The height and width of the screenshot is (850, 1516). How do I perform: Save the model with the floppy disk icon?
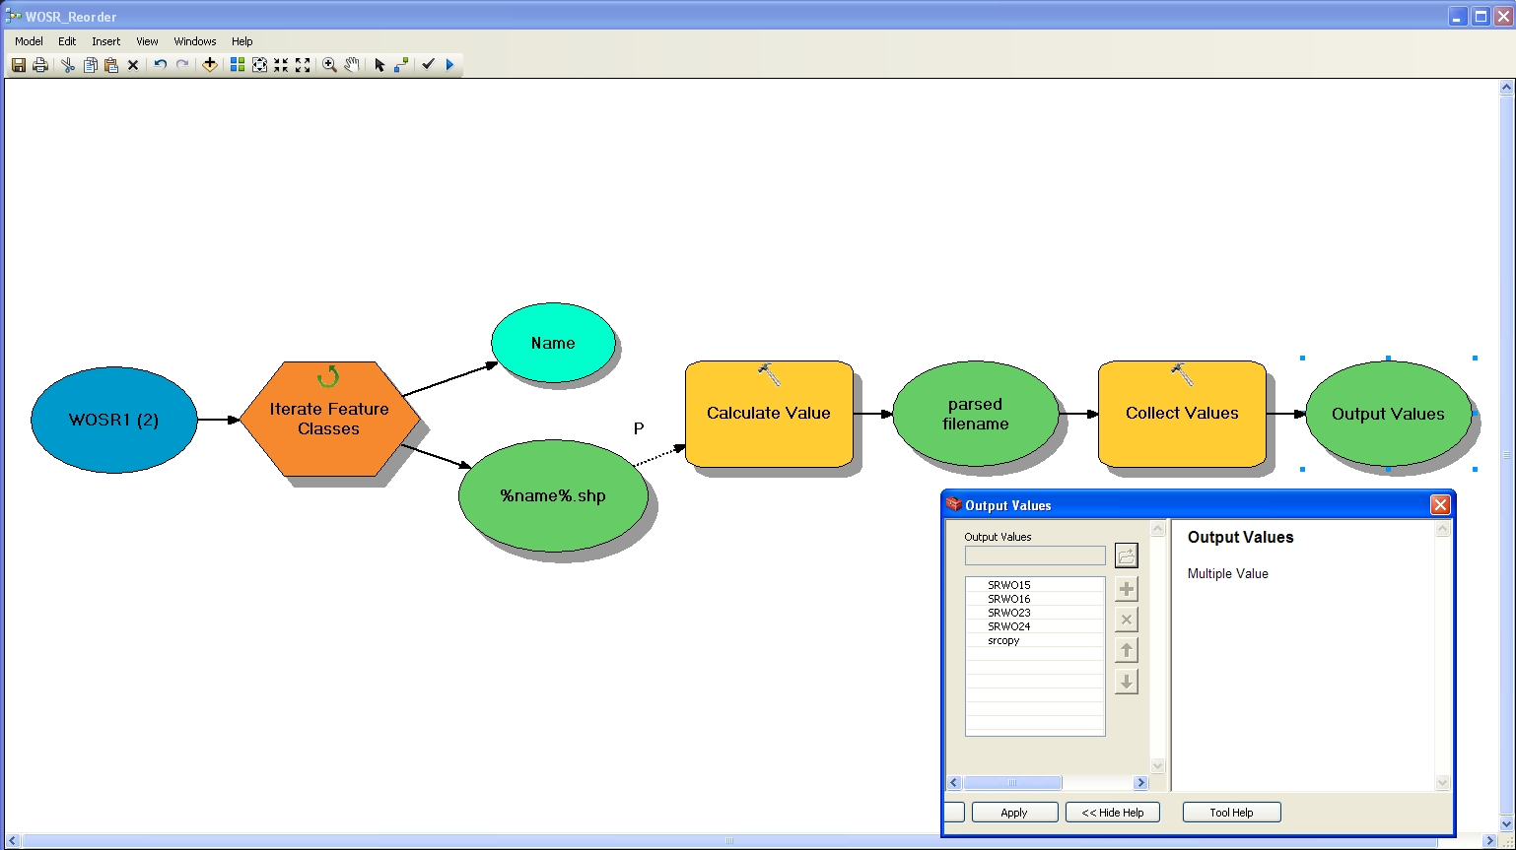tap(19, 65)
